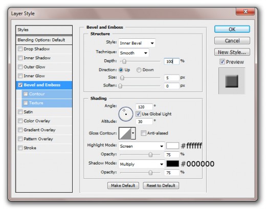Open the white highlight color swatch
This screenshot has height=209, width=266.
[172, 146]
